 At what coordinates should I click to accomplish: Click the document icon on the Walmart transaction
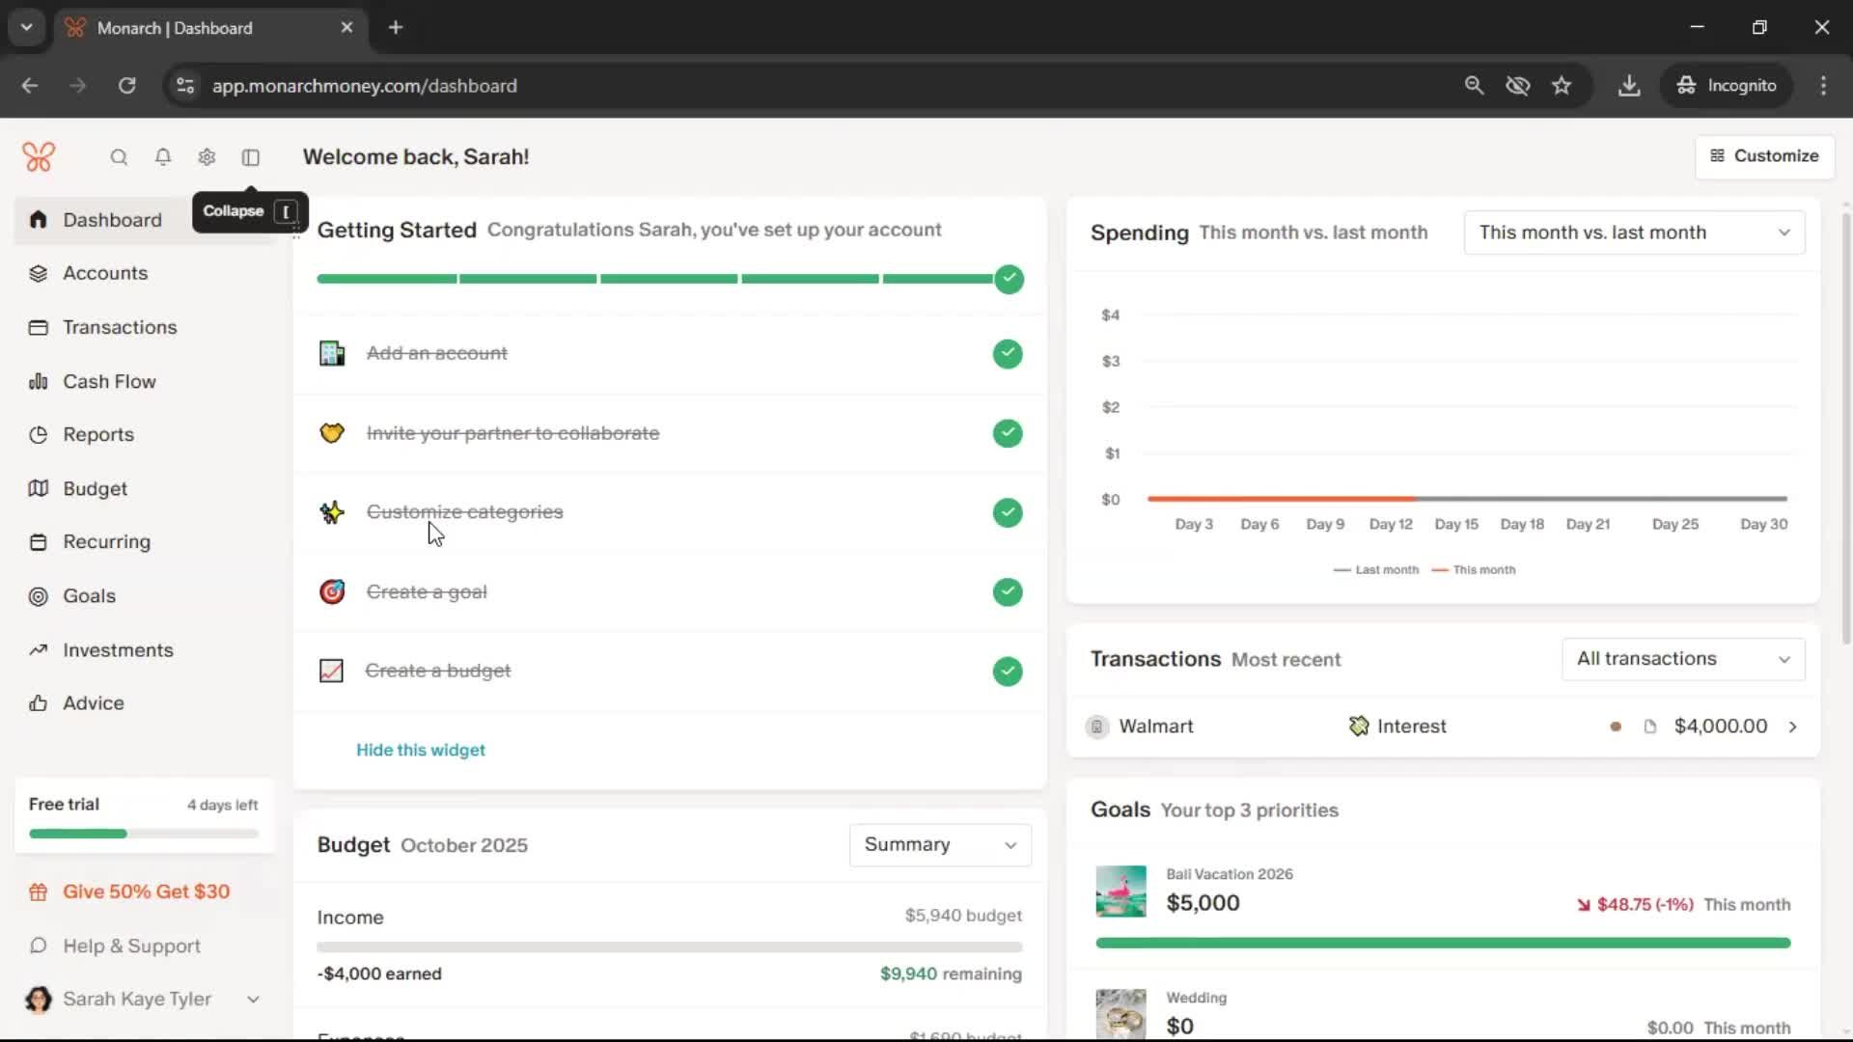1650,727
